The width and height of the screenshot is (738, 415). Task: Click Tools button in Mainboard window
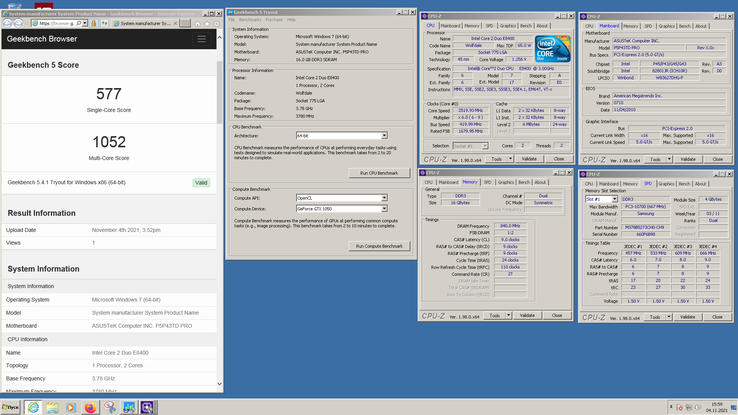tap(655, 159)
